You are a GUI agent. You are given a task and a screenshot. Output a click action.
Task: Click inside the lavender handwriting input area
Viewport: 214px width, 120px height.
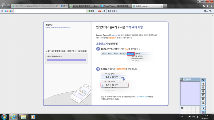click(x=190, y=93)
